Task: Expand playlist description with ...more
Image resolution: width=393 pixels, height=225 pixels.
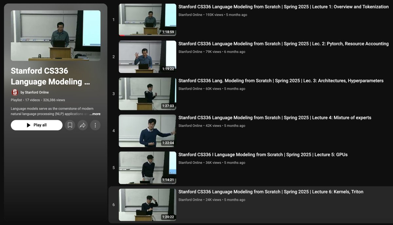Action: pos(95,114)
